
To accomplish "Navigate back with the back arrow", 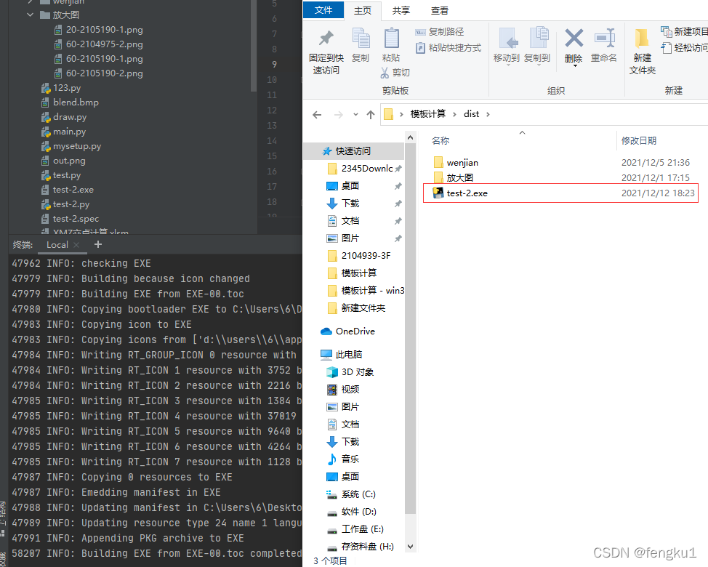I will (x=316, y=114).
